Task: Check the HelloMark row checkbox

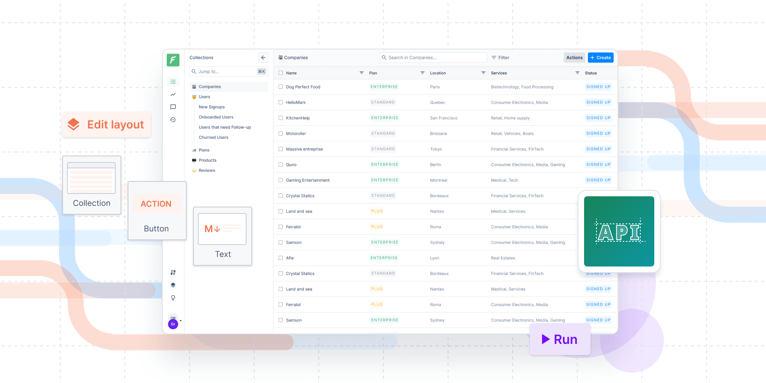Action: click(x=280, y=103)
